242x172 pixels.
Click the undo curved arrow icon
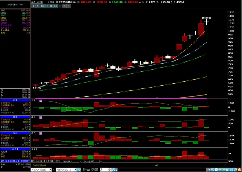pyautogui.click(x=228, y=170)
